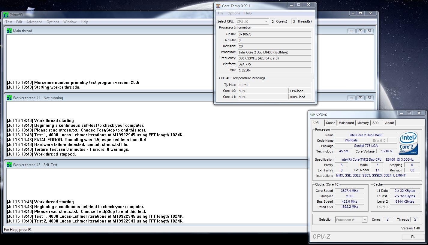Image resolution: width=428 pixels, height=245 pixels.
Task: Click the Core Speed value 3807.4 MHz
Action: (349, 191)
